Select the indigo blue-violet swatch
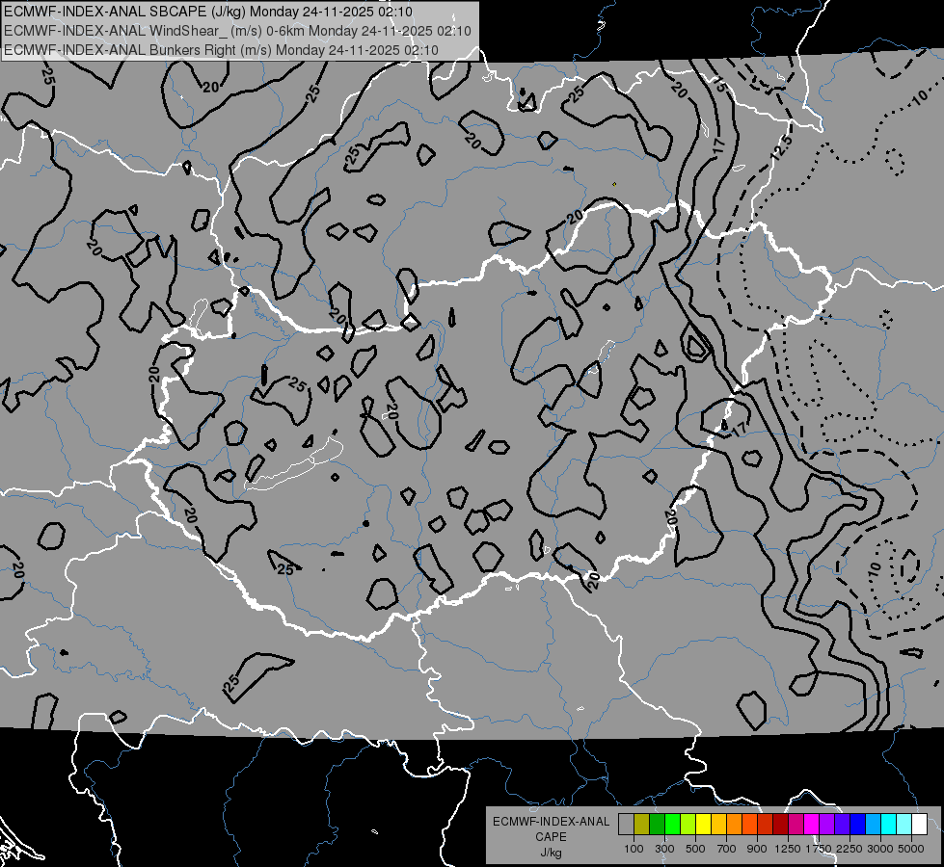Screen dimensions: 944x867 click(x=842, y=824)
